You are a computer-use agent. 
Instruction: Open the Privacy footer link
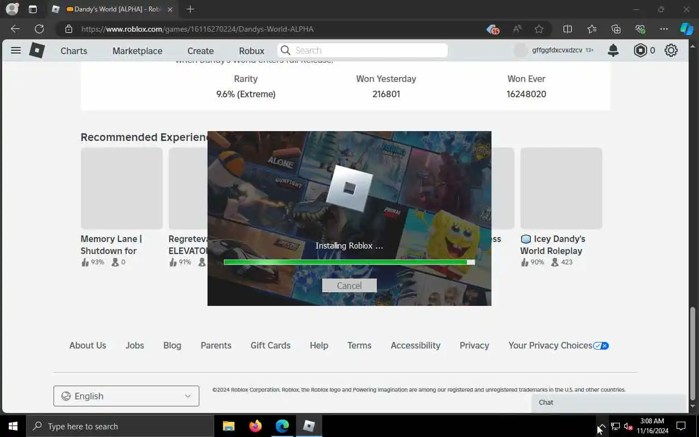[x=474, y=345]
